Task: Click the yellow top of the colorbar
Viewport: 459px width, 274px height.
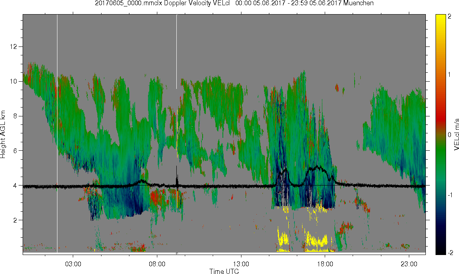Action: (440, 19)
